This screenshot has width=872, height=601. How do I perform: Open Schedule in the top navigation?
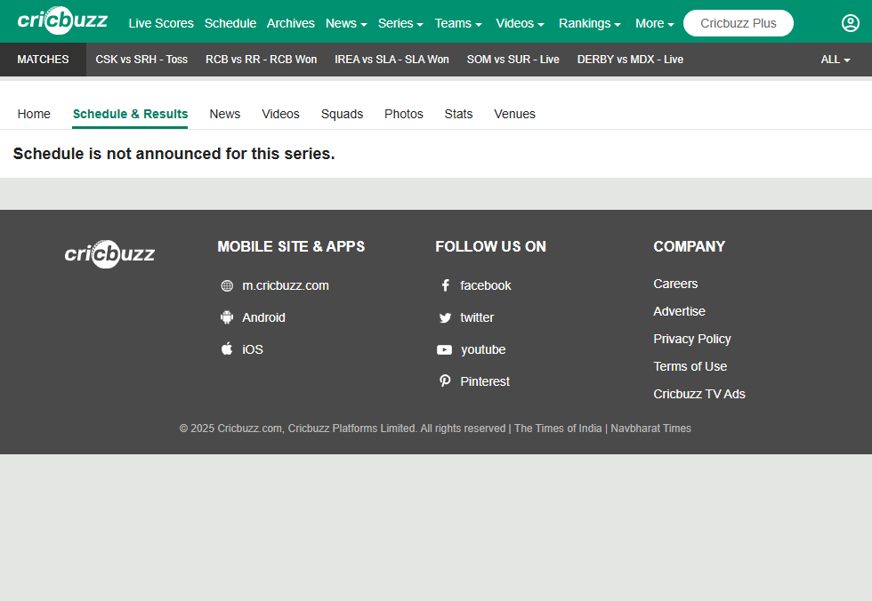coord(230,23)
